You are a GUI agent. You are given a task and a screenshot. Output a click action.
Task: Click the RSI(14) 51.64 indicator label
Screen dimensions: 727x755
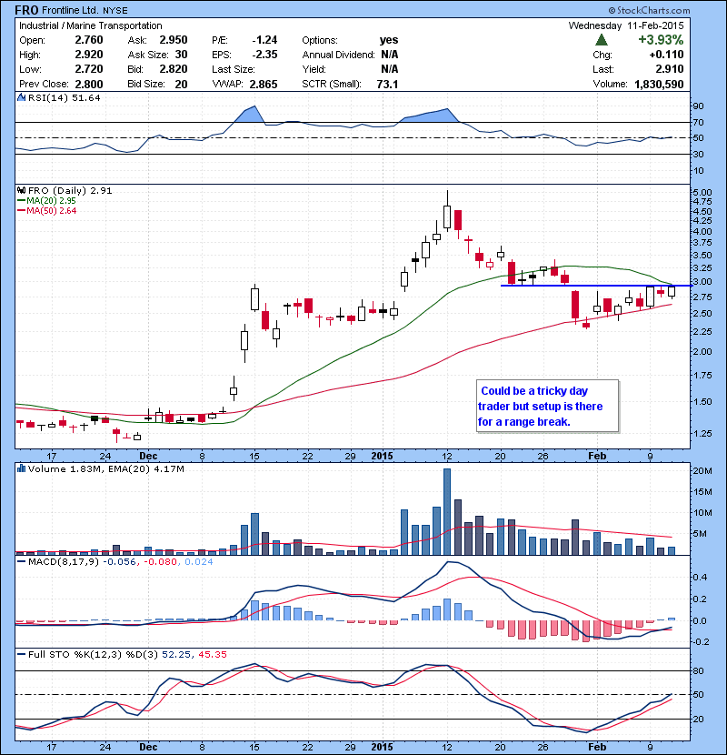64,97
